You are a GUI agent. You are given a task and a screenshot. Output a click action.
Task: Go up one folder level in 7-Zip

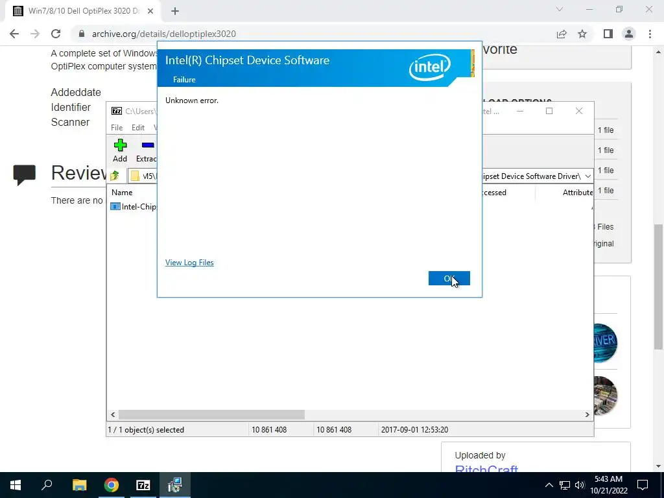[115, 176]
